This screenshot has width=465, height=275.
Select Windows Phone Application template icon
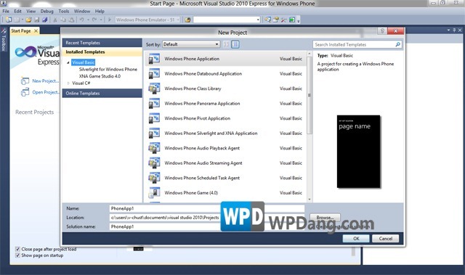click(154, 59)
